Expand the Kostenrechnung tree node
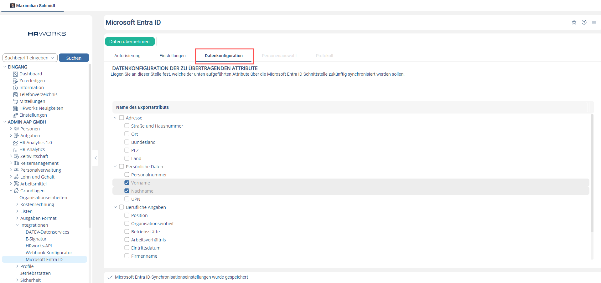 [x=17, y=205]
